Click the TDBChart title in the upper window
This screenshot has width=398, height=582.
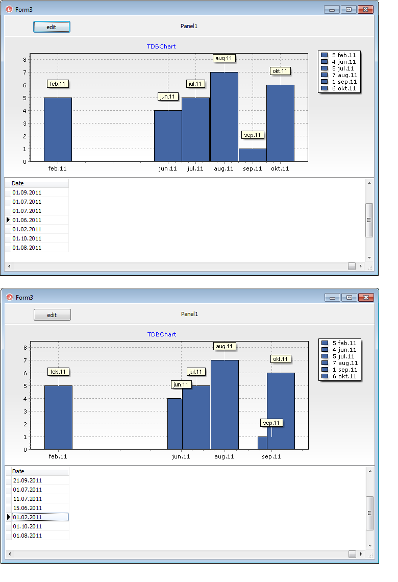pos(161,46)
